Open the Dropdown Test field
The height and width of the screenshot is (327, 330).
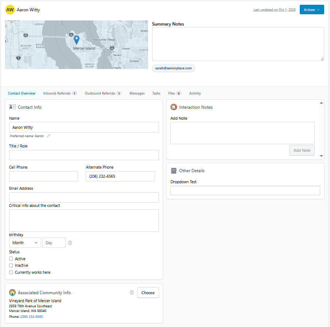tap(245, 191)
